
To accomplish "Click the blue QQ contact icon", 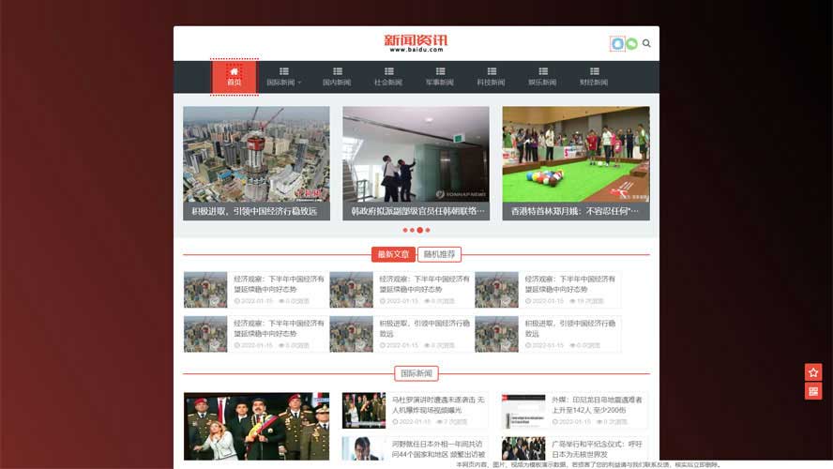I will coord(617,43).
